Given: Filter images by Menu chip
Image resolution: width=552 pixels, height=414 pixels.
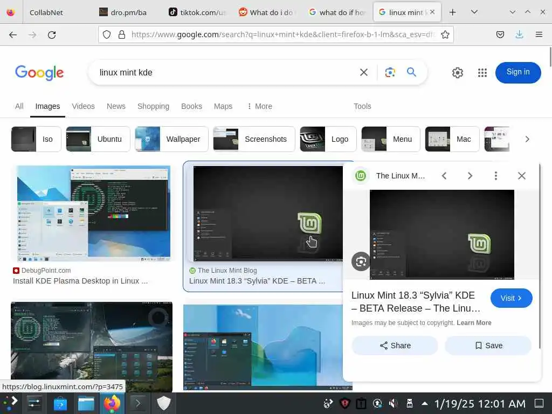Looking at the screenshot, I should pos(391,139).
